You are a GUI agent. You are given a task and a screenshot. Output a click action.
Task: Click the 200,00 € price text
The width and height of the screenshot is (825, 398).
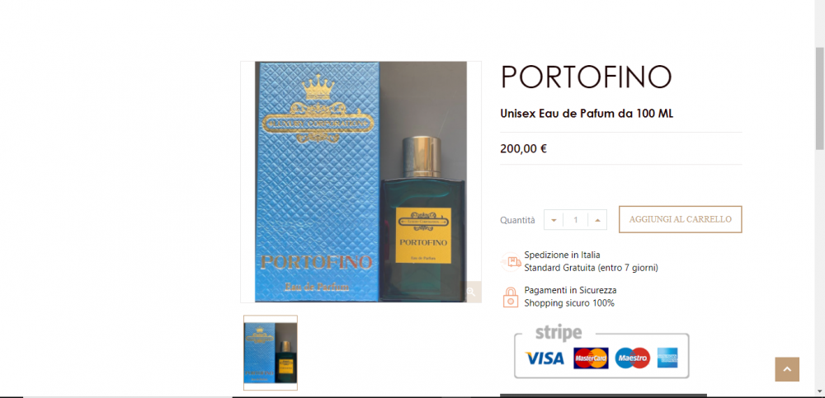pyautogui.click(x=524, y=149)
